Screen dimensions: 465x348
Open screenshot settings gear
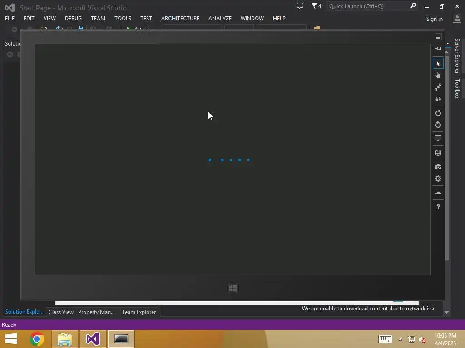pos(438,179)
